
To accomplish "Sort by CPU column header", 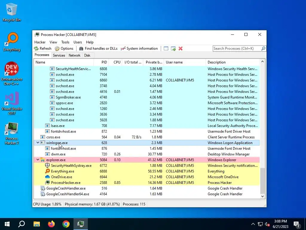I will click(115, 62).
